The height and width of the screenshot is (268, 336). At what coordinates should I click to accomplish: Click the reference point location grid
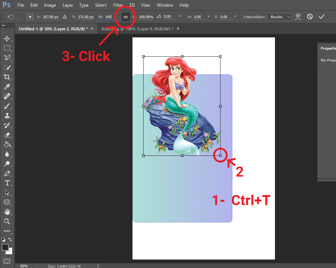coord(30,17)
